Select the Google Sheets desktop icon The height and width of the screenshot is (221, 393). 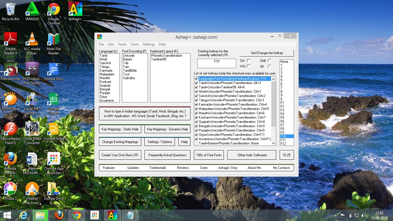tap(54, 104)
